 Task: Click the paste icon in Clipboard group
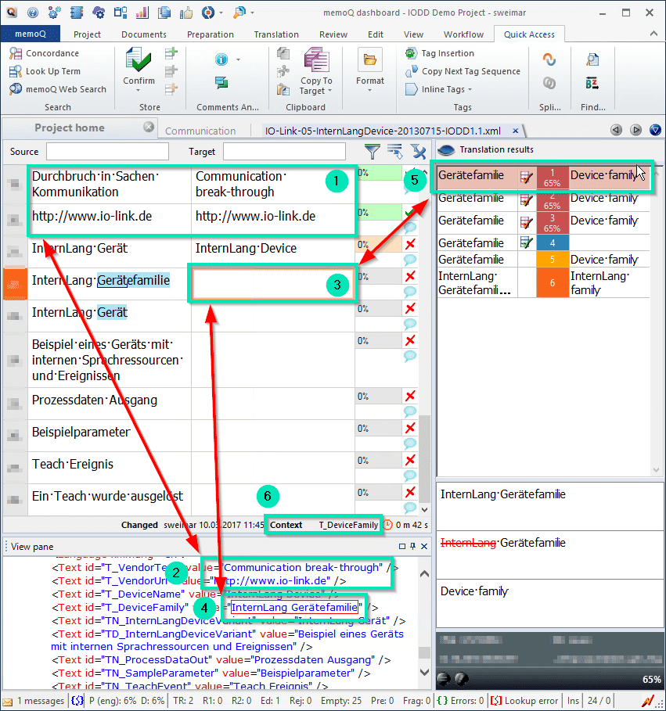(x=283, y=89)
